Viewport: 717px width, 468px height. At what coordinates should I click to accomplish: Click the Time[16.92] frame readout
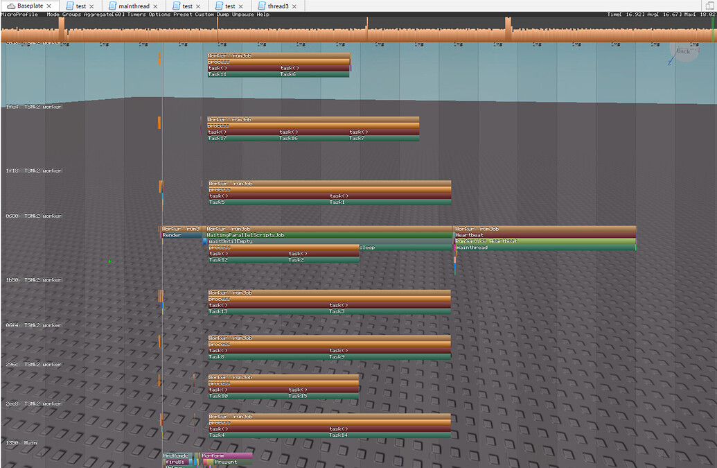[626, 14]
